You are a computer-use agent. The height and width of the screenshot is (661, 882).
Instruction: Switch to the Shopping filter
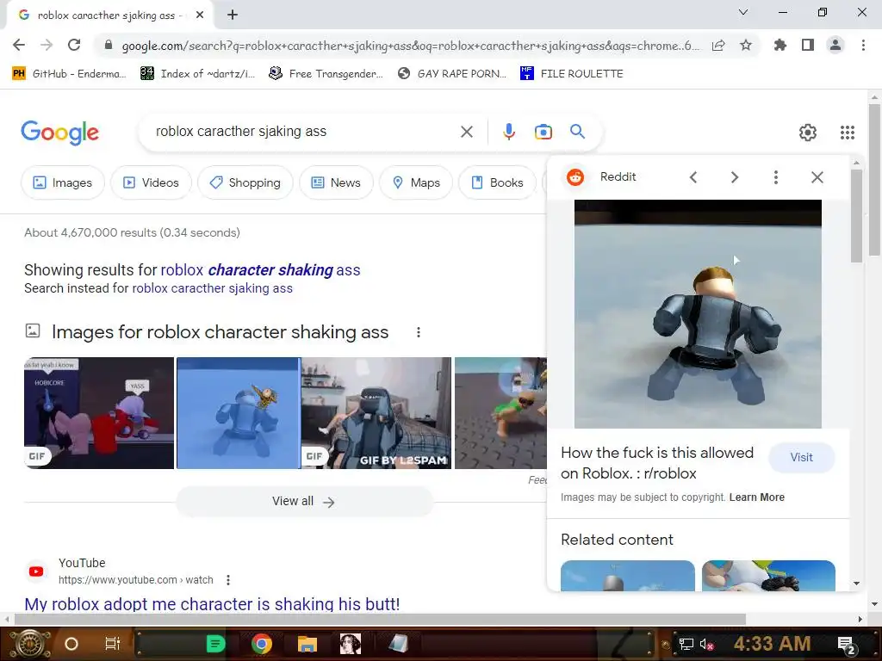[245, 182]
